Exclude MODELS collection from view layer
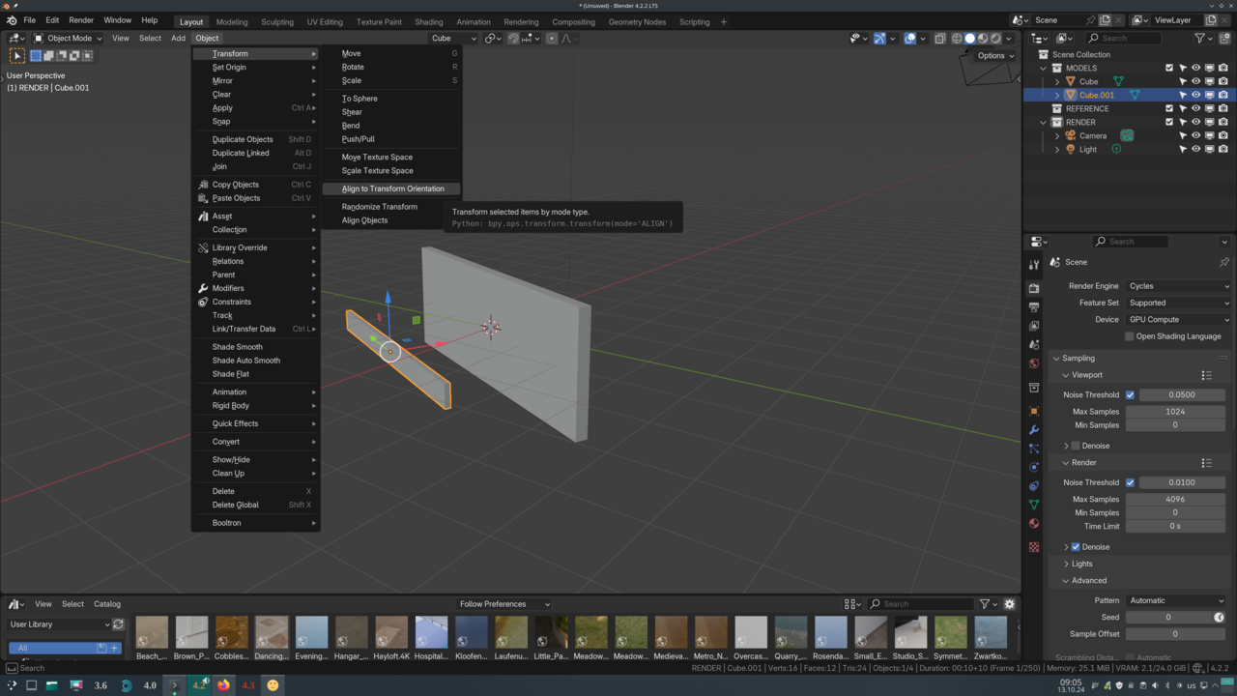 pyautogui.click(x=1169, y=68)
